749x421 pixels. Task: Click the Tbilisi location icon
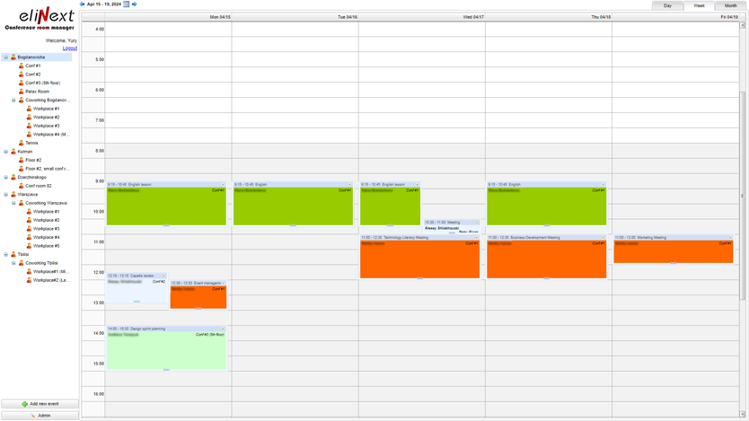coord(13,255)
